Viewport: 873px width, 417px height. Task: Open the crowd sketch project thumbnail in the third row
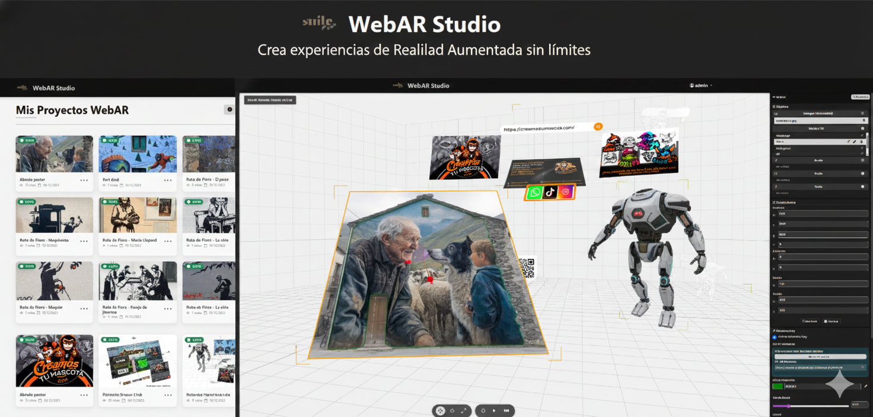[x=138, y=281]
